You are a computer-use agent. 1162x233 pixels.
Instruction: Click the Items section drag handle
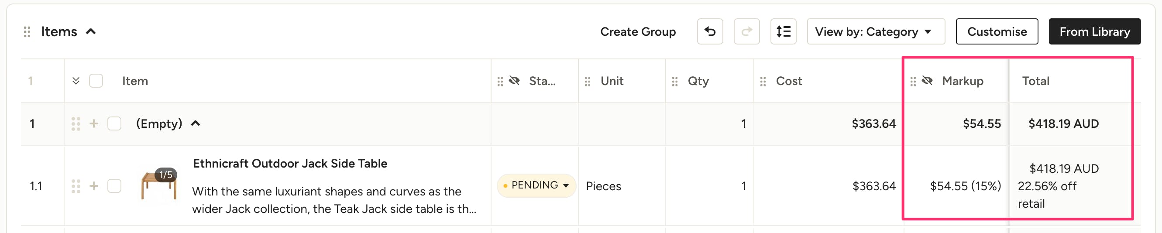[x=27, y=32]
